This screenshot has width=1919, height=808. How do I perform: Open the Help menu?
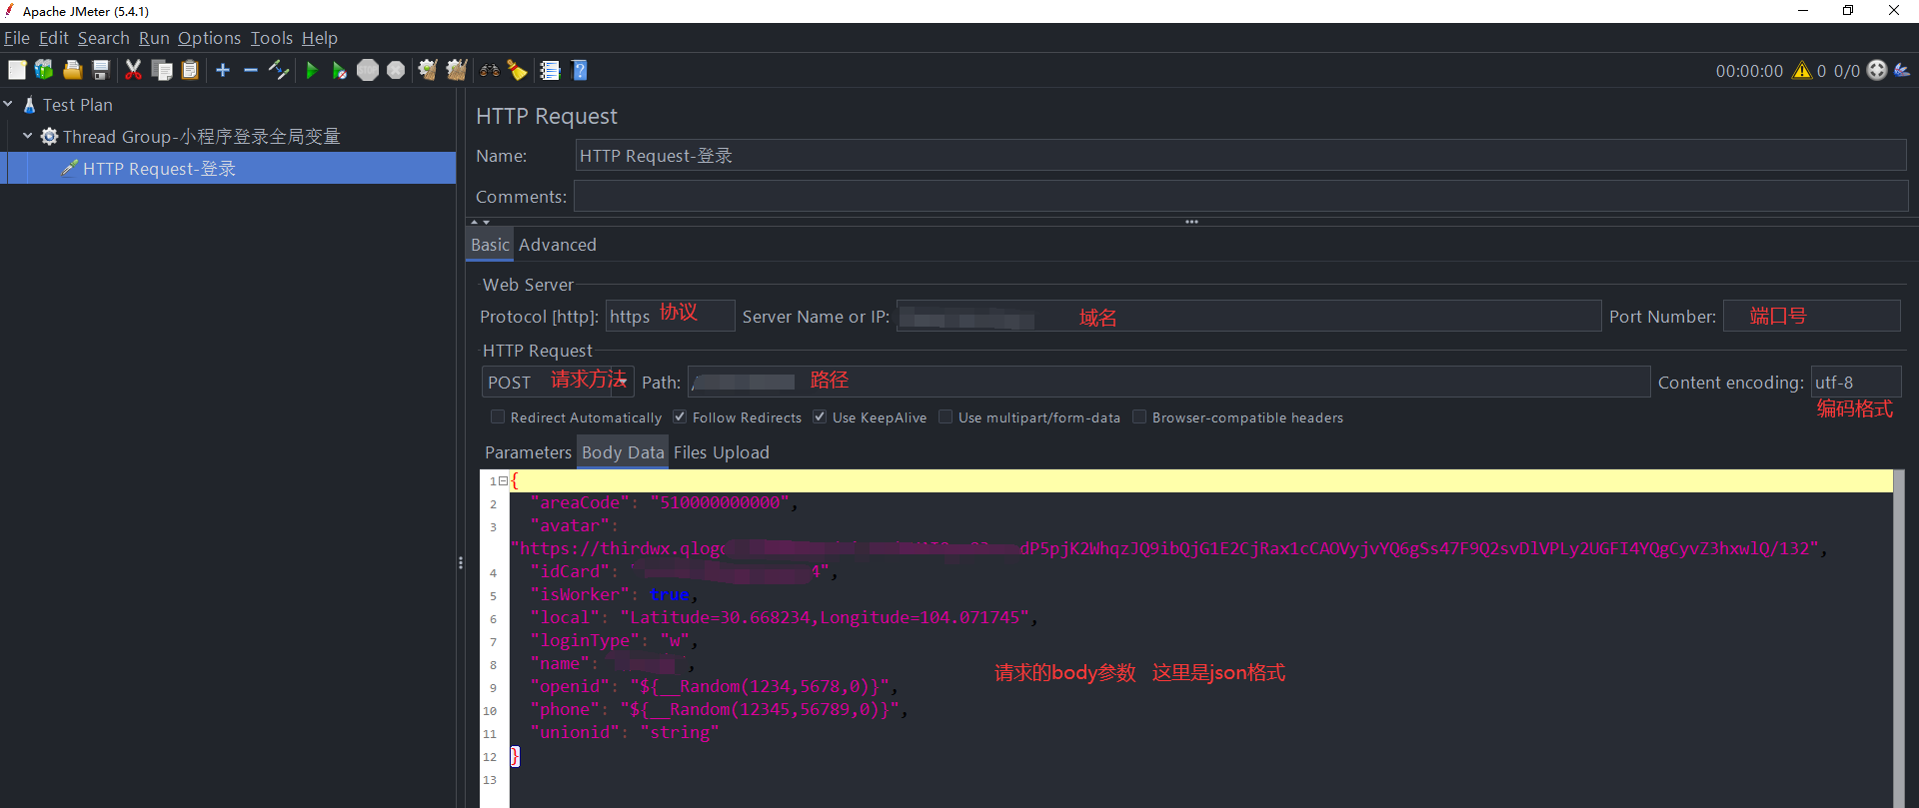point(320,38)
